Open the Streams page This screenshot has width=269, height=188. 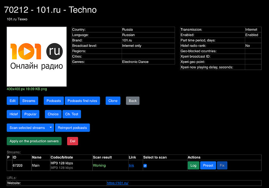click(x=28, y=101)
